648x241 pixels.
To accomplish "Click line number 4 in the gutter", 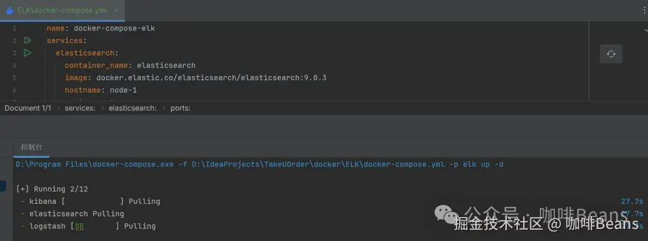I will point(14,65).
